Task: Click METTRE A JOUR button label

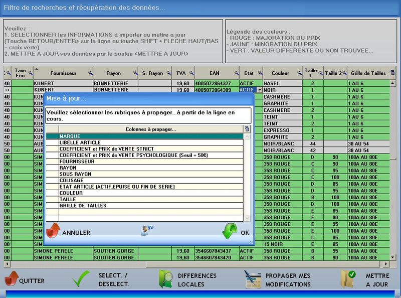Action: click(377, 280)
